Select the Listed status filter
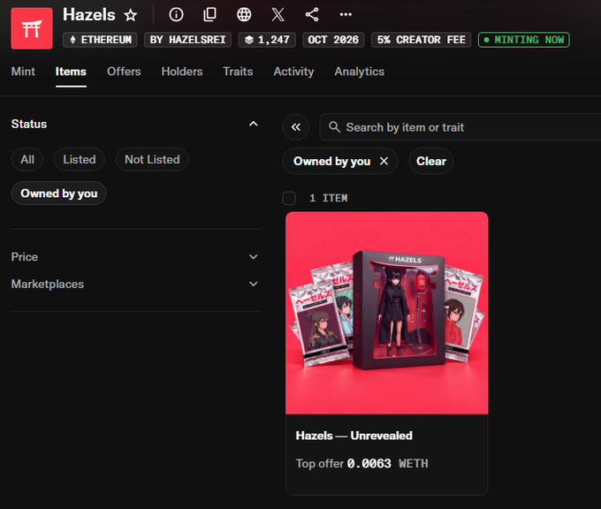 (80, 159)
